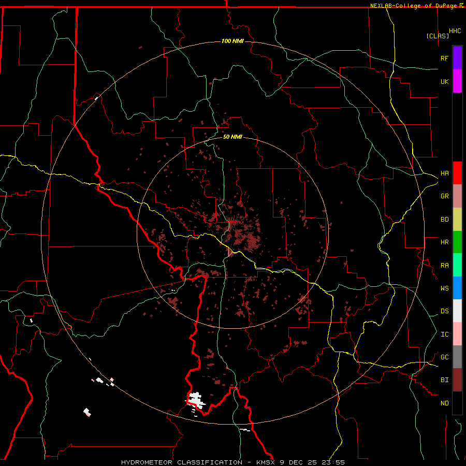Select the BD yellow legend swatch
Image resolution: width=466 pixels, height=466 pixels.
pyautogui.click(x=457, y=220)
